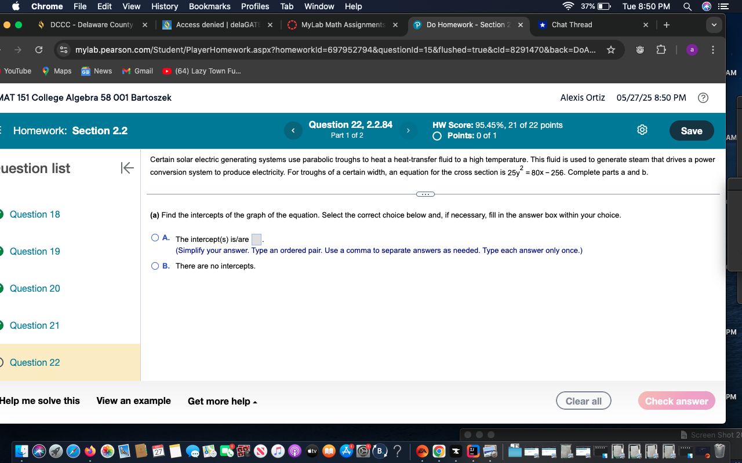Click the "Clear all" button
Screen dimensions: 742x463
pyautogui.click(x=583, y=400)
